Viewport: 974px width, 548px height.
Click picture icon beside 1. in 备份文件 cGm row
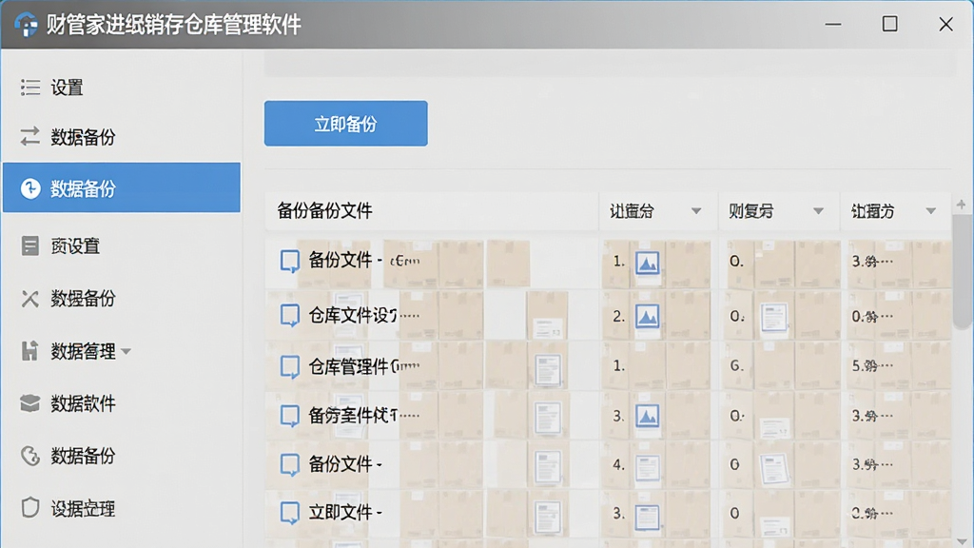pyautogui.click(x=647, y=263)
